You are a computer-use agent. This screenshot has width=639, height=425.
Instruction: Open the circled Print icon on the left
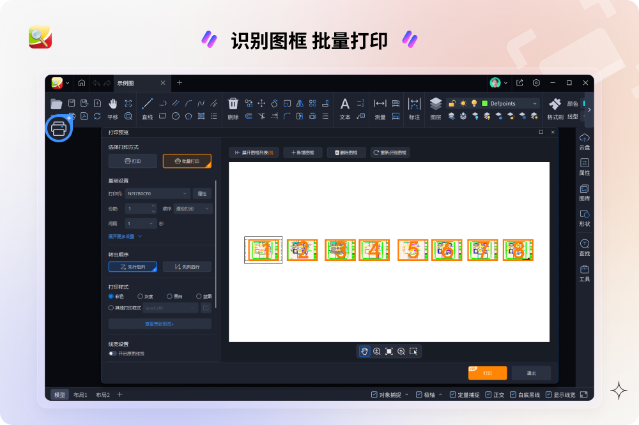point(59,129)
